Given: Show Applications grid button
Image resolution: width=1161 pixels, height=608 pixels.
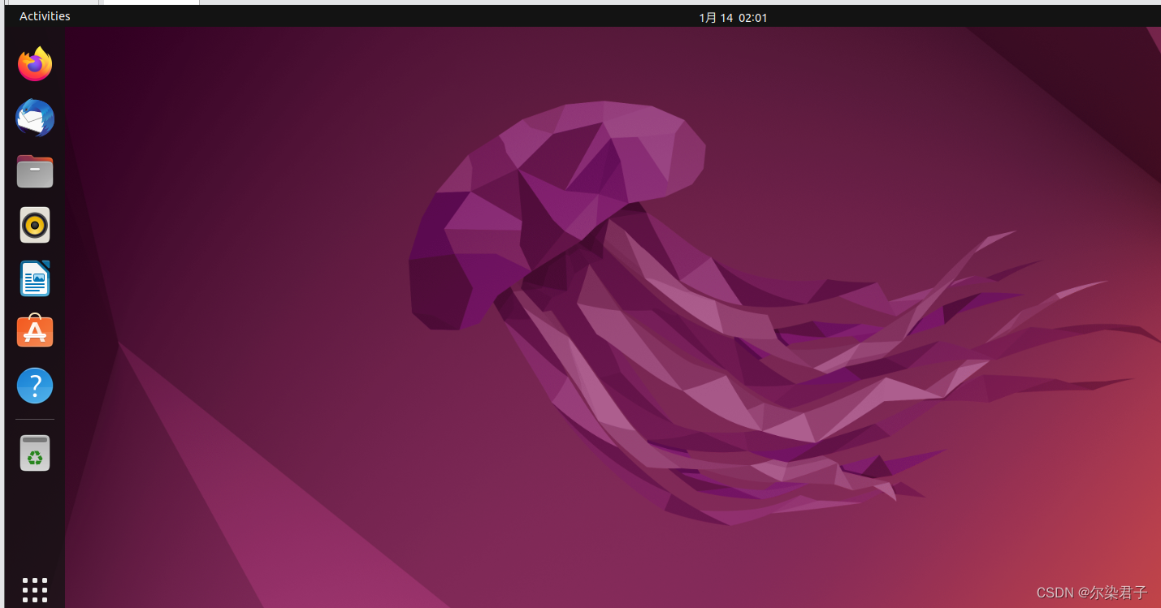Looking at the screenshot, I should 35,590.
